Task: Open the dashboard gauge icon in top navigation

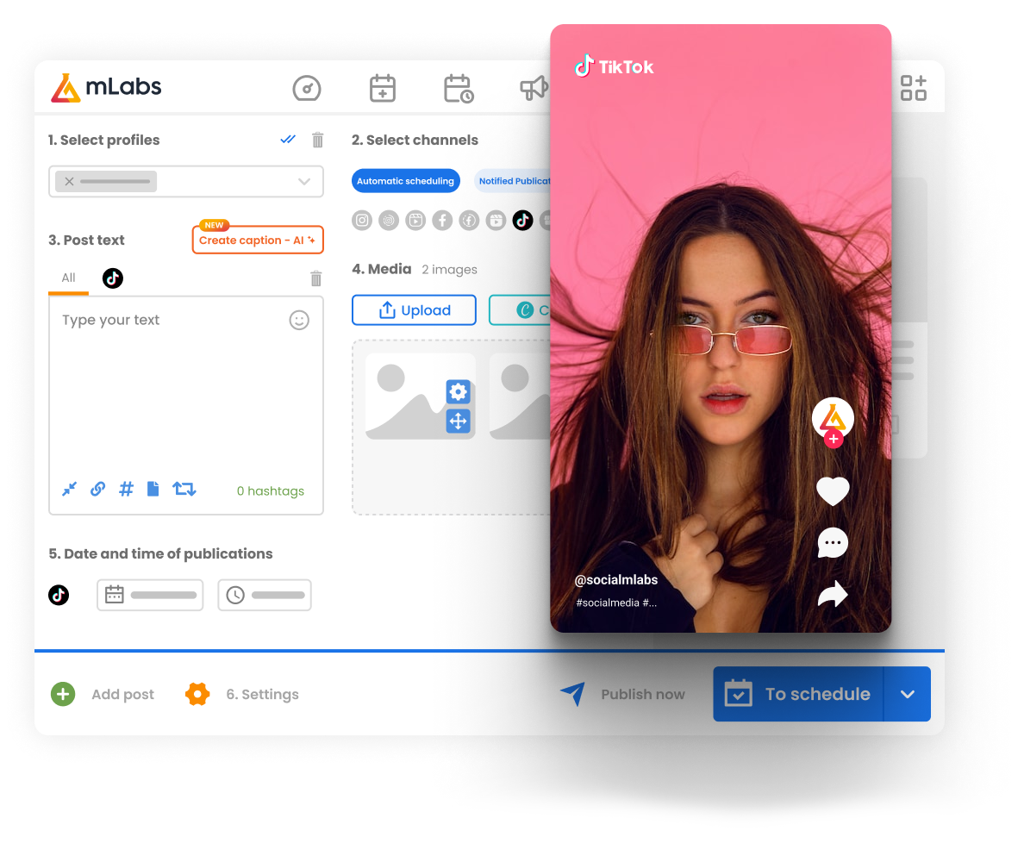Action: point(307,89)
